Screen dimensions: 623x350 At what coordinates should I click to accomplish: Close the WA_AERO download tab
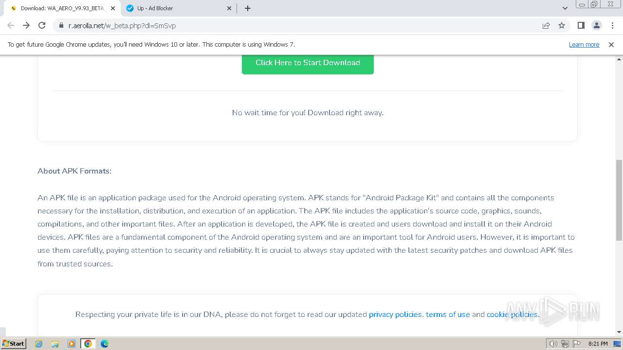112,8
